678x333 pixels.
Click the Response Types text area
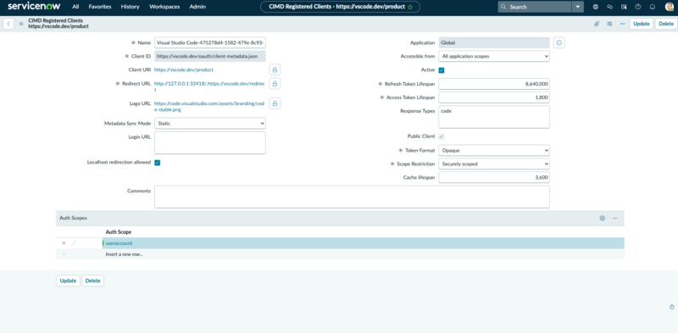pyautogui.click(x=494, y=117)
